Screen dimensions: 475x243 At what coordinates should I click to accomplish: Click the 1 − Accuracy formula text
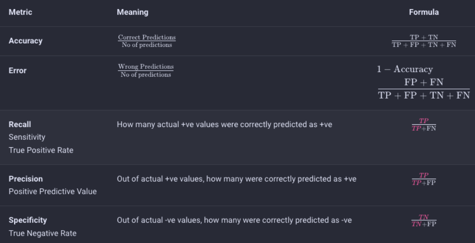405,69
